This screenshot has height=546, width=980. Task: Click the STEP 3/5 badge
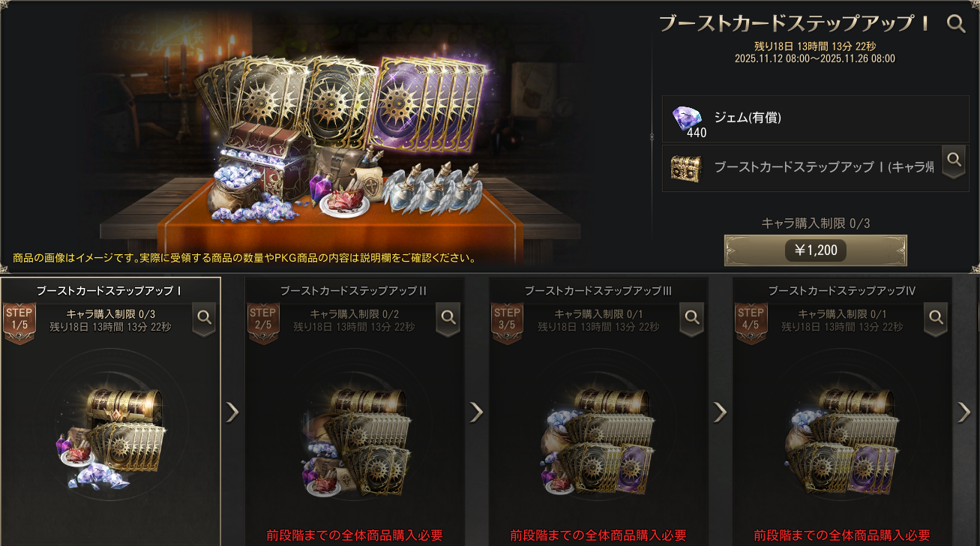point(507,324)
